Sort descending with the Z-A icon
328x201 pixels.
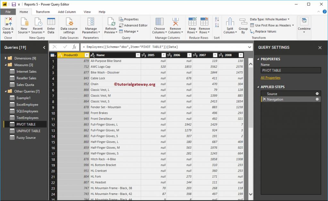217,25
